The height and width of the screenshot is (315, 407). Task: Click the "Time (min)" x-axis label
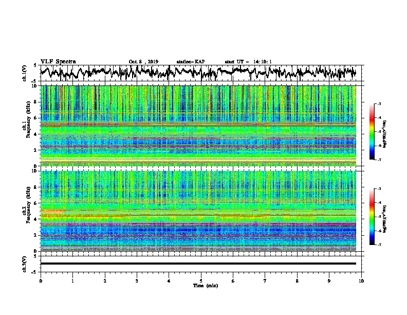click(x=206, y=286)
